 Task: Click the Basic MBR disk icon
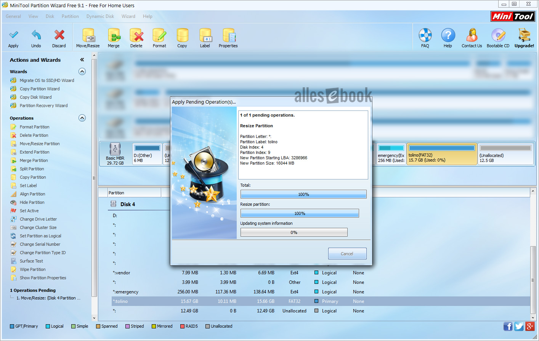tap(115, 149)
